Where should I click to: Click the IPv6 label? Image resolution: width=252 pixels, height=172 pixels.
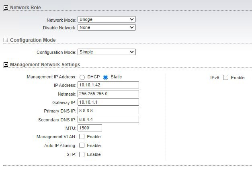tap(215, 78)
